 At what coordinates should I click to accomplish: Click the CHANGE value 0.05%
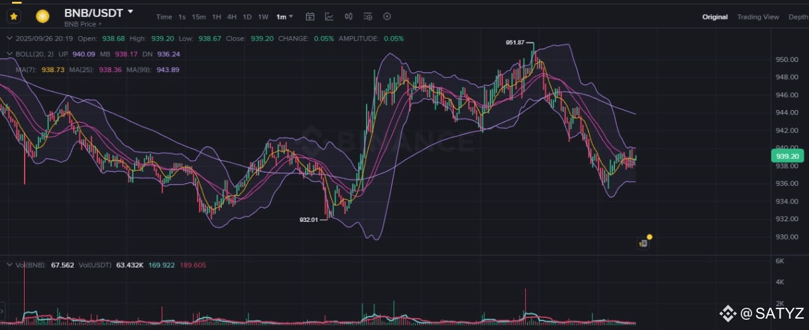(x=324, y=39)
